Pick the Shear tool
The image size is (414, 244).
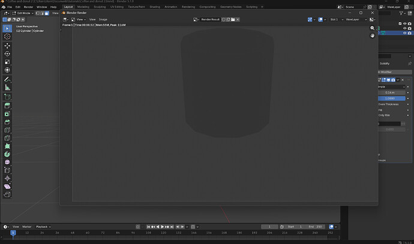(7, 186)
